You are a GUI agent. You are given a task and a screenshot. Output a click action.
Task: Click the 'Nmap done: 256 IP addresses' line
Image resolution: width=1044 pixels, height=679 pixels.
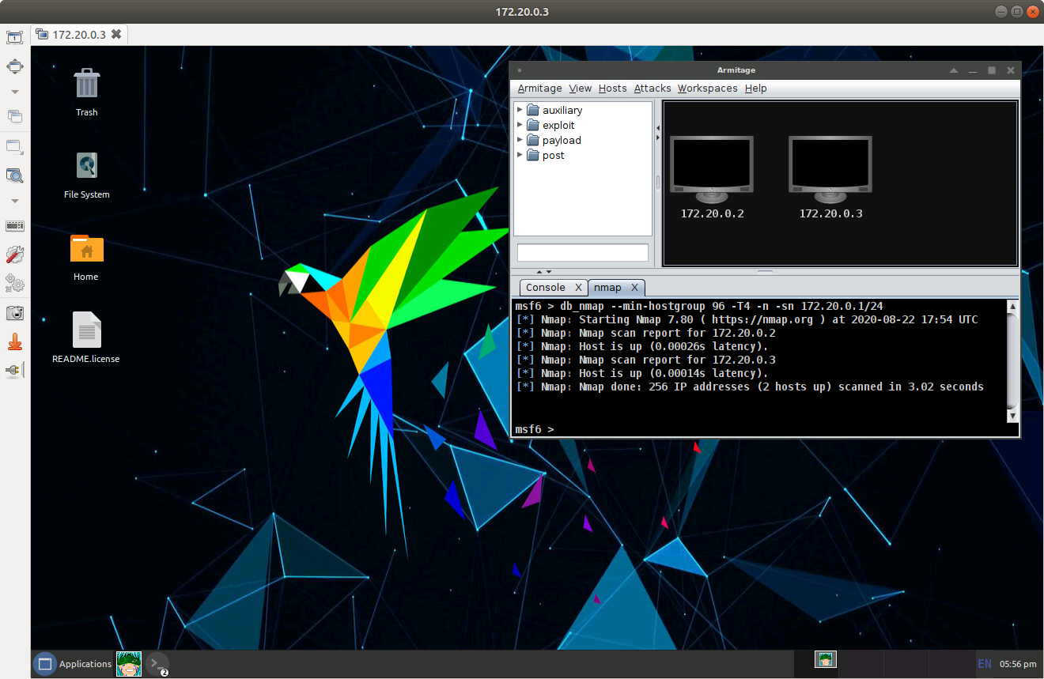pos(749,387)
